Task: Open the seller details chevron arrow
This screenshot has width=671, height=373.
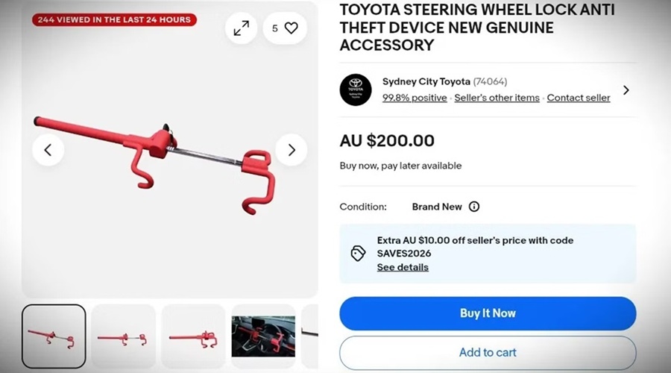Action: (626, 90)
